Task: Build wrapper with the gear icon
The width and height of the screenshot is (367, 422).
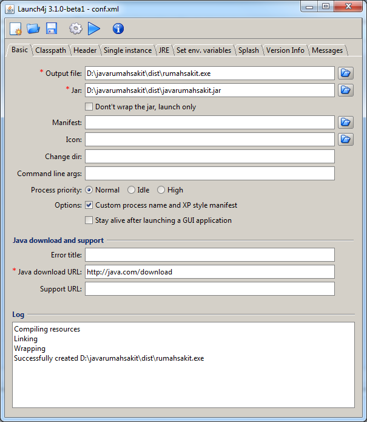Action: pos(76,29)
